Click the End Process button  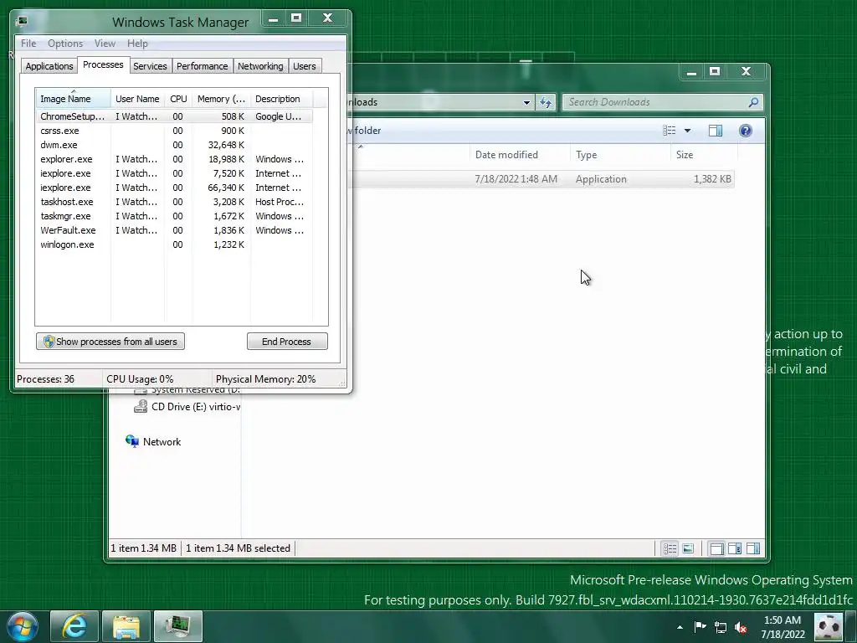pyautogui.click(x=287, y=342)
